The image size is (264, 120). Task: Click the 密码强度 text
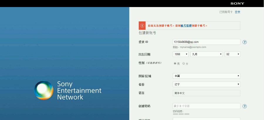pyautogui.click(x=178, y=111)
